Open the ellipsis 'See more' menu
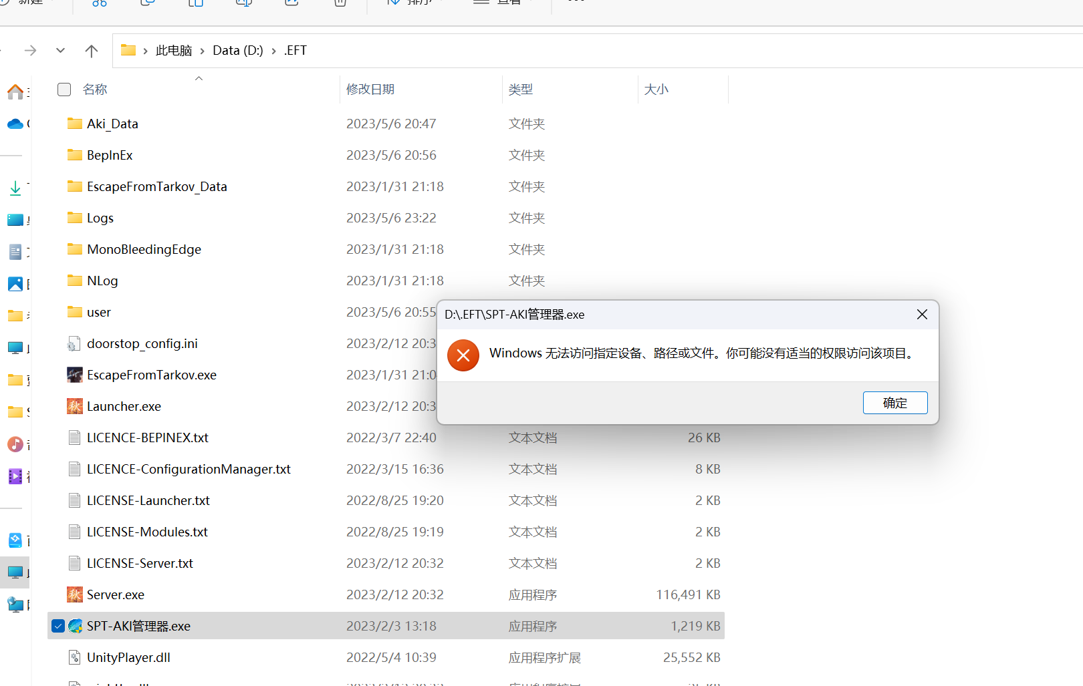Viewport: 1083px width, 686px height. coord(576,2)
